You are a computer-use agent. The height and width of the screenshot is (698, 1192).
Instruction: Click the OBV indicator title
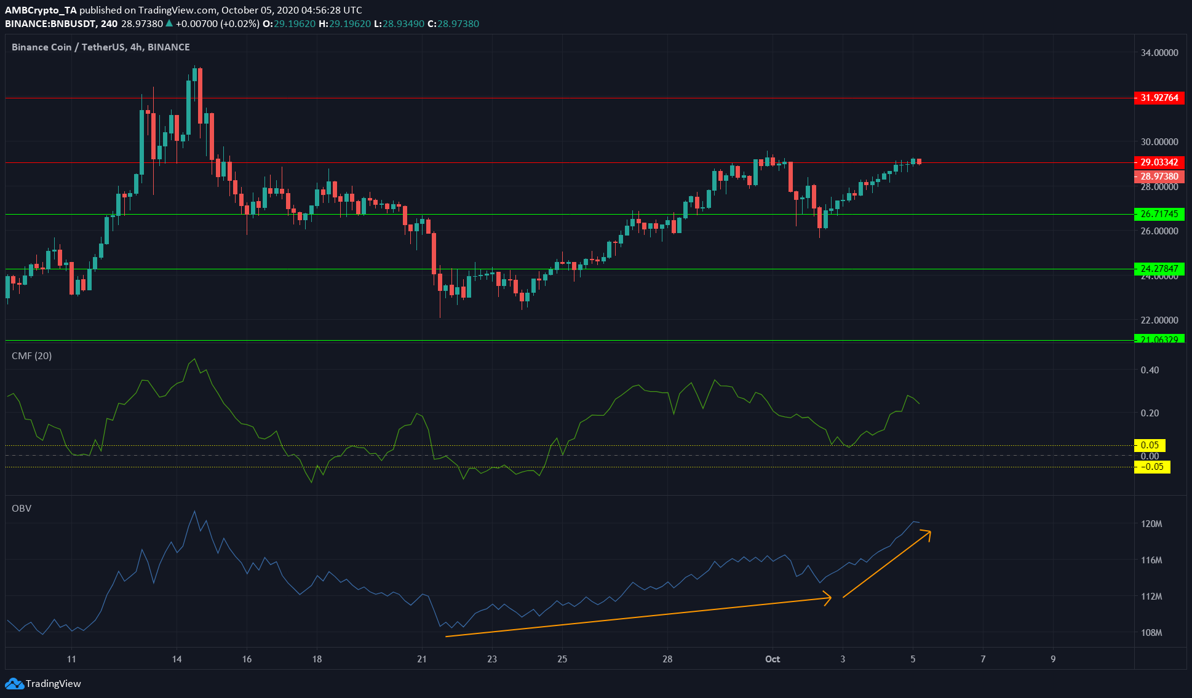pos(22,508)
